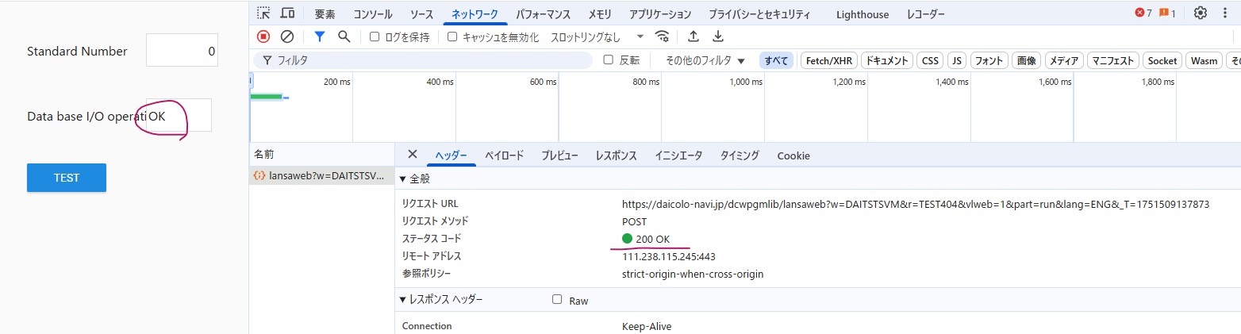Check the Raw checkbox in response headers
1241x334 pixels.
[557, 300]
